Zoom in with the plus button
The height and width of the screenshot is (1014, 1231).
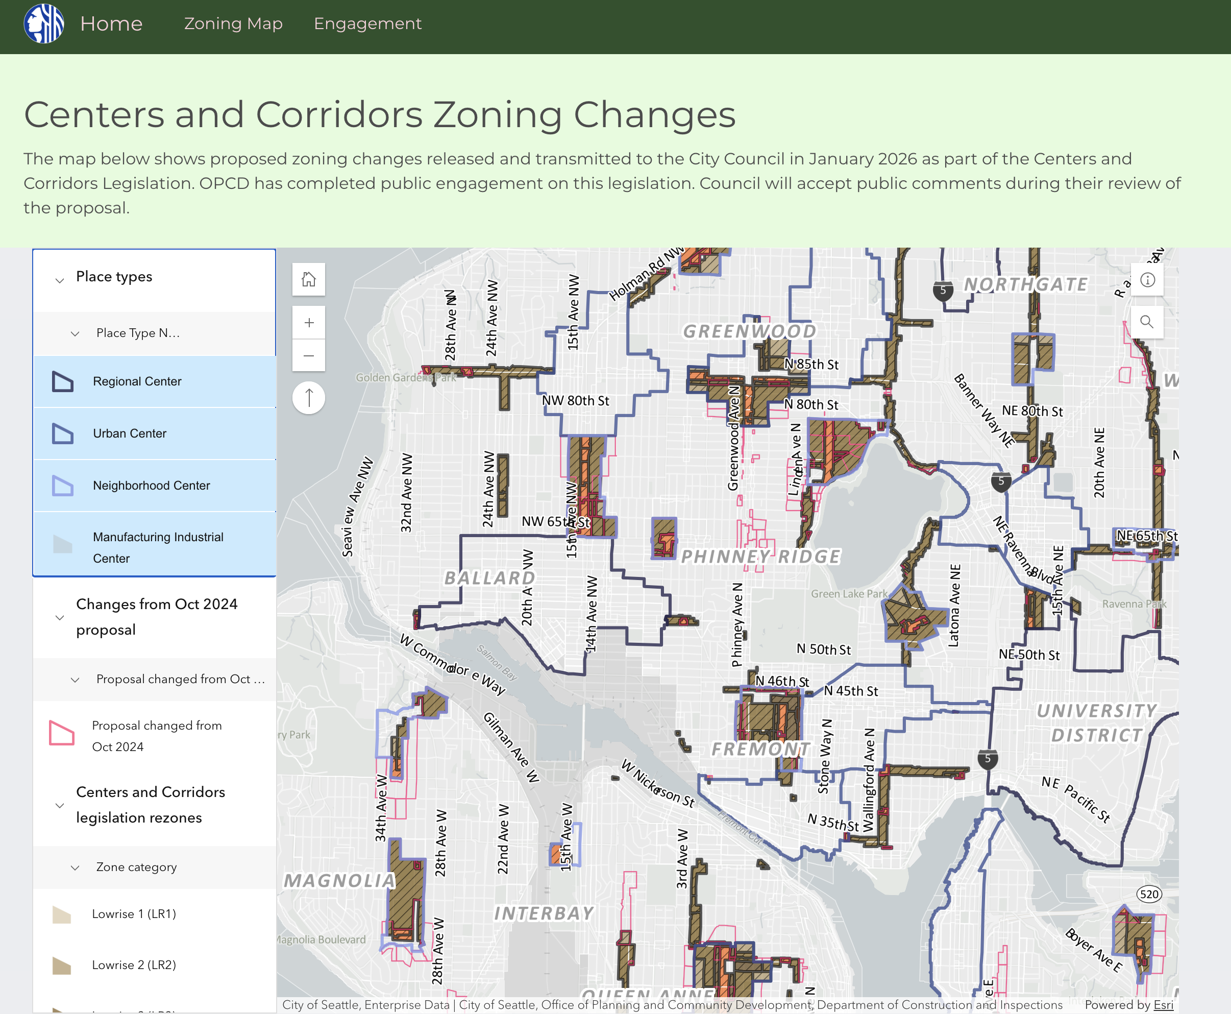pos(308,322)
